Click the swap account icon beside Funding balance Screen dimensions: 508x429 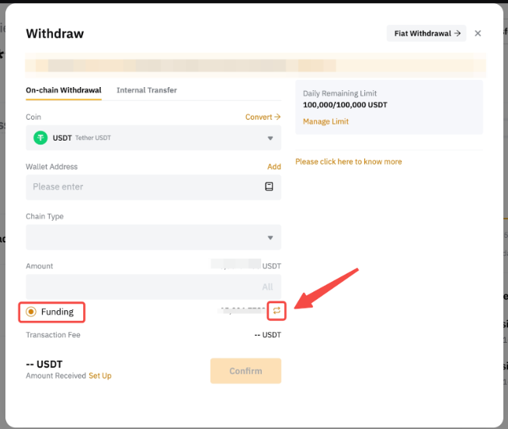click(x=277, y=311)
